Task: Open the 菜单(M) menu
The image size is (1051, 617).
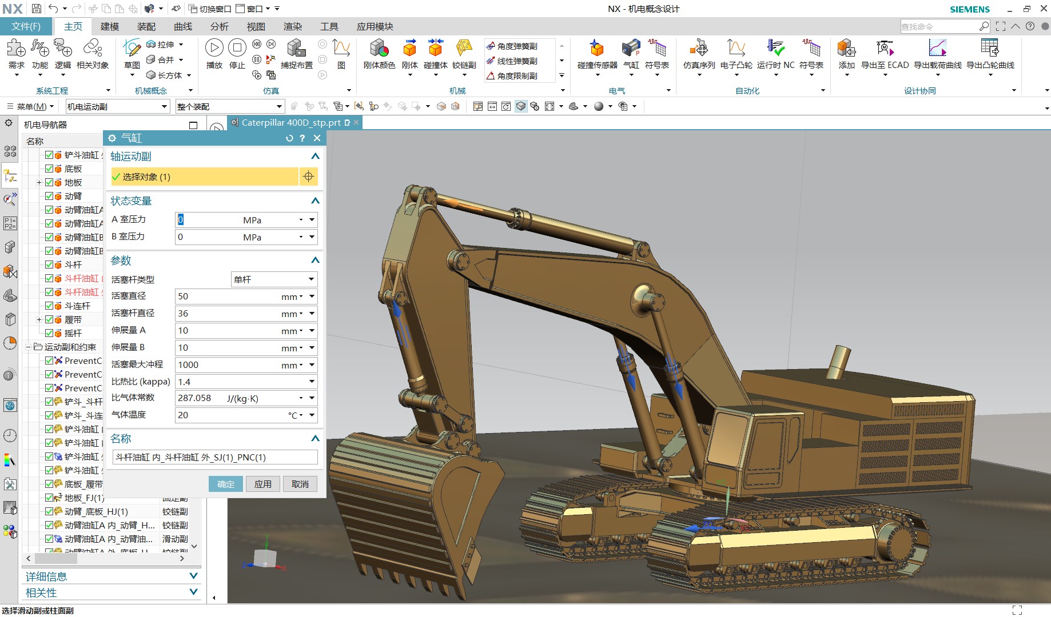Action: point(30,106)
